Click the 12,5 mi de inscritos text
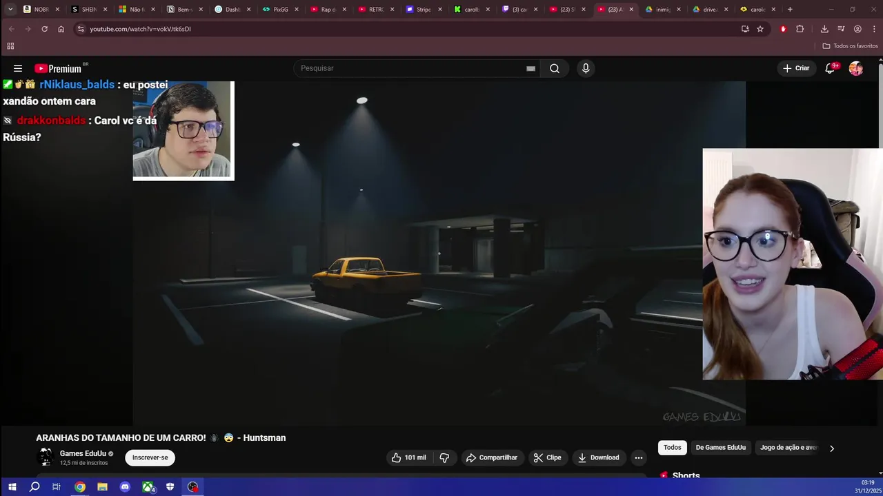883x496 pixels. coord(83,463)
